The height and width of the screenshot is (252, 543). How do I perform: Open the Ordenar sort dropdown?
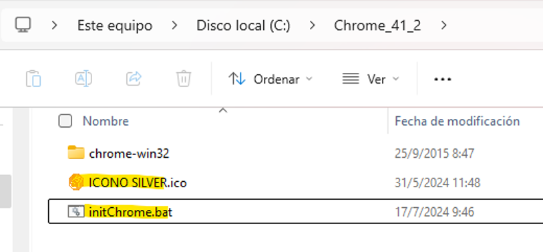(270, 79)
